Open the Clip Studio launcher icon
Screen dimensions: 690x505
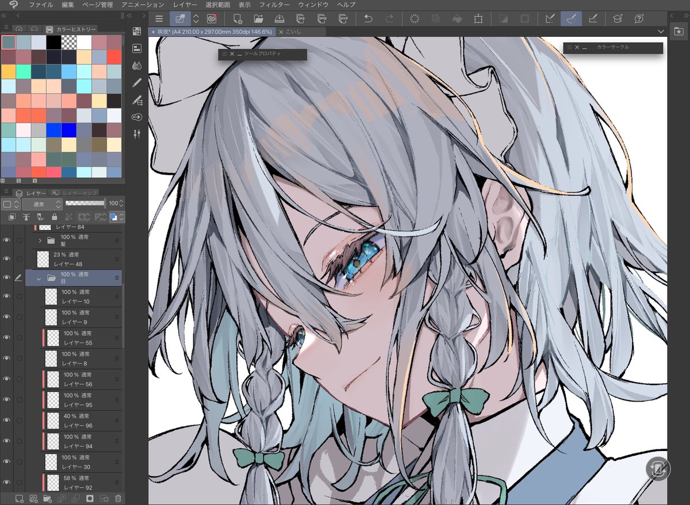coord(211,19)
